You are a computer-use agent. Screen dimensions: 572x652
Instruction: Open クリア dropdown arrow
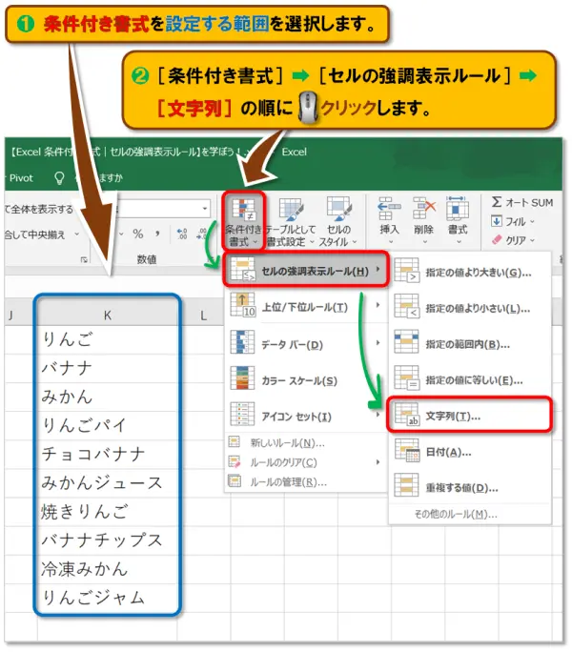[x=532, y=240]
